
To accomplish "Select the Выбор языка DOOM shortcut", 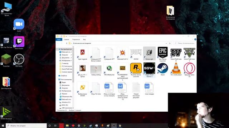I will point(83,89).
